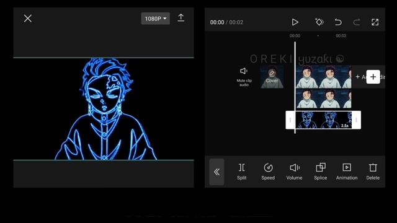Tap the export upload arrow icon
The image size is (397, 223).
181,18
